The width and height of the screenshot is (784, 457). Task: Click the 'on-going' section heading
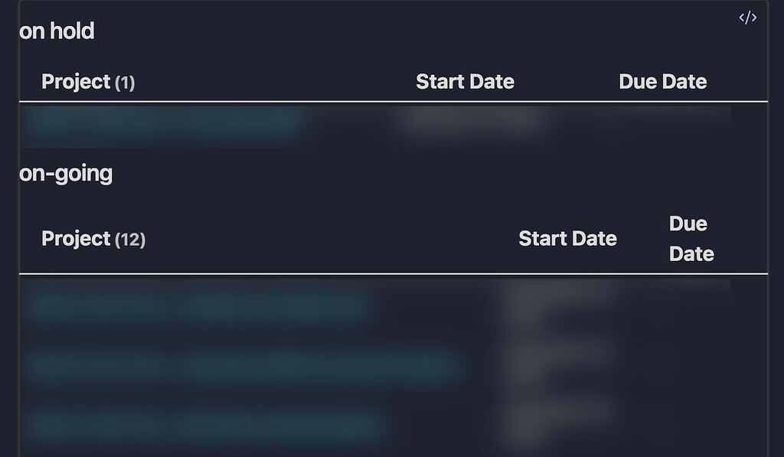(66, 173)
